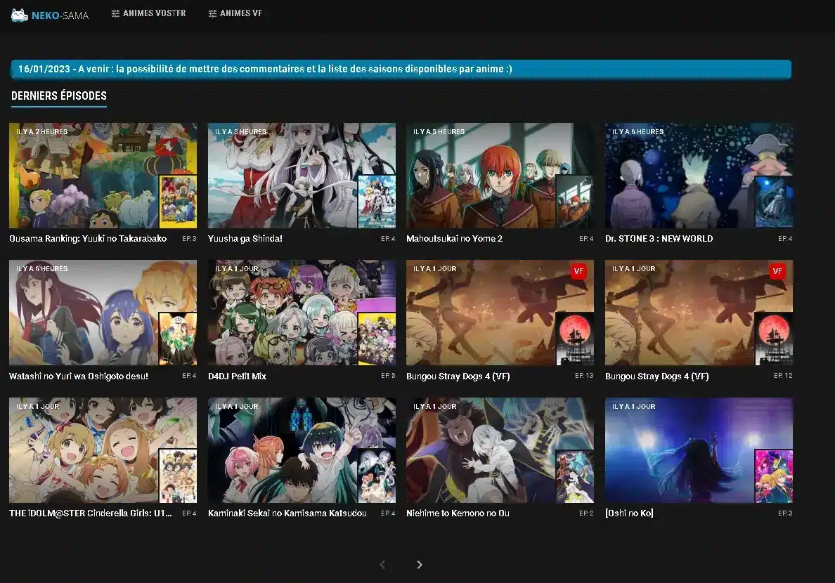Image resolution: width=835 pixels, height=583 pixels.
Task: Open Mahoutsukai no Yome 2 thumbnail
Action: tap(500, 176)
